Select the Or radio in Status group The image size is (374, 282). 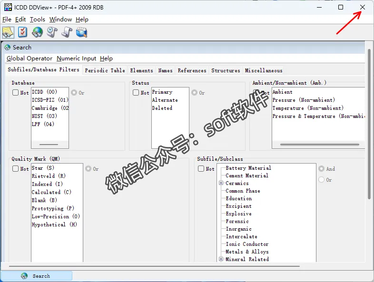195,92
